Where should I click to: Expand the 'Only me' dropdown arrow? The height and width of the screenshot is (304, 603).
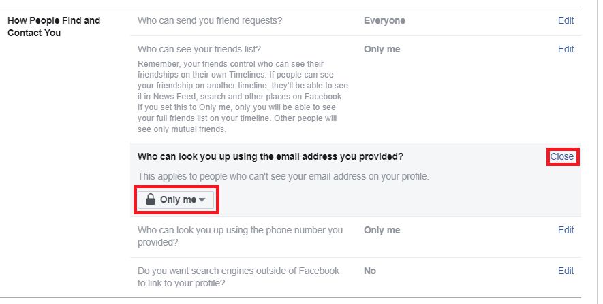coord(202,200)
